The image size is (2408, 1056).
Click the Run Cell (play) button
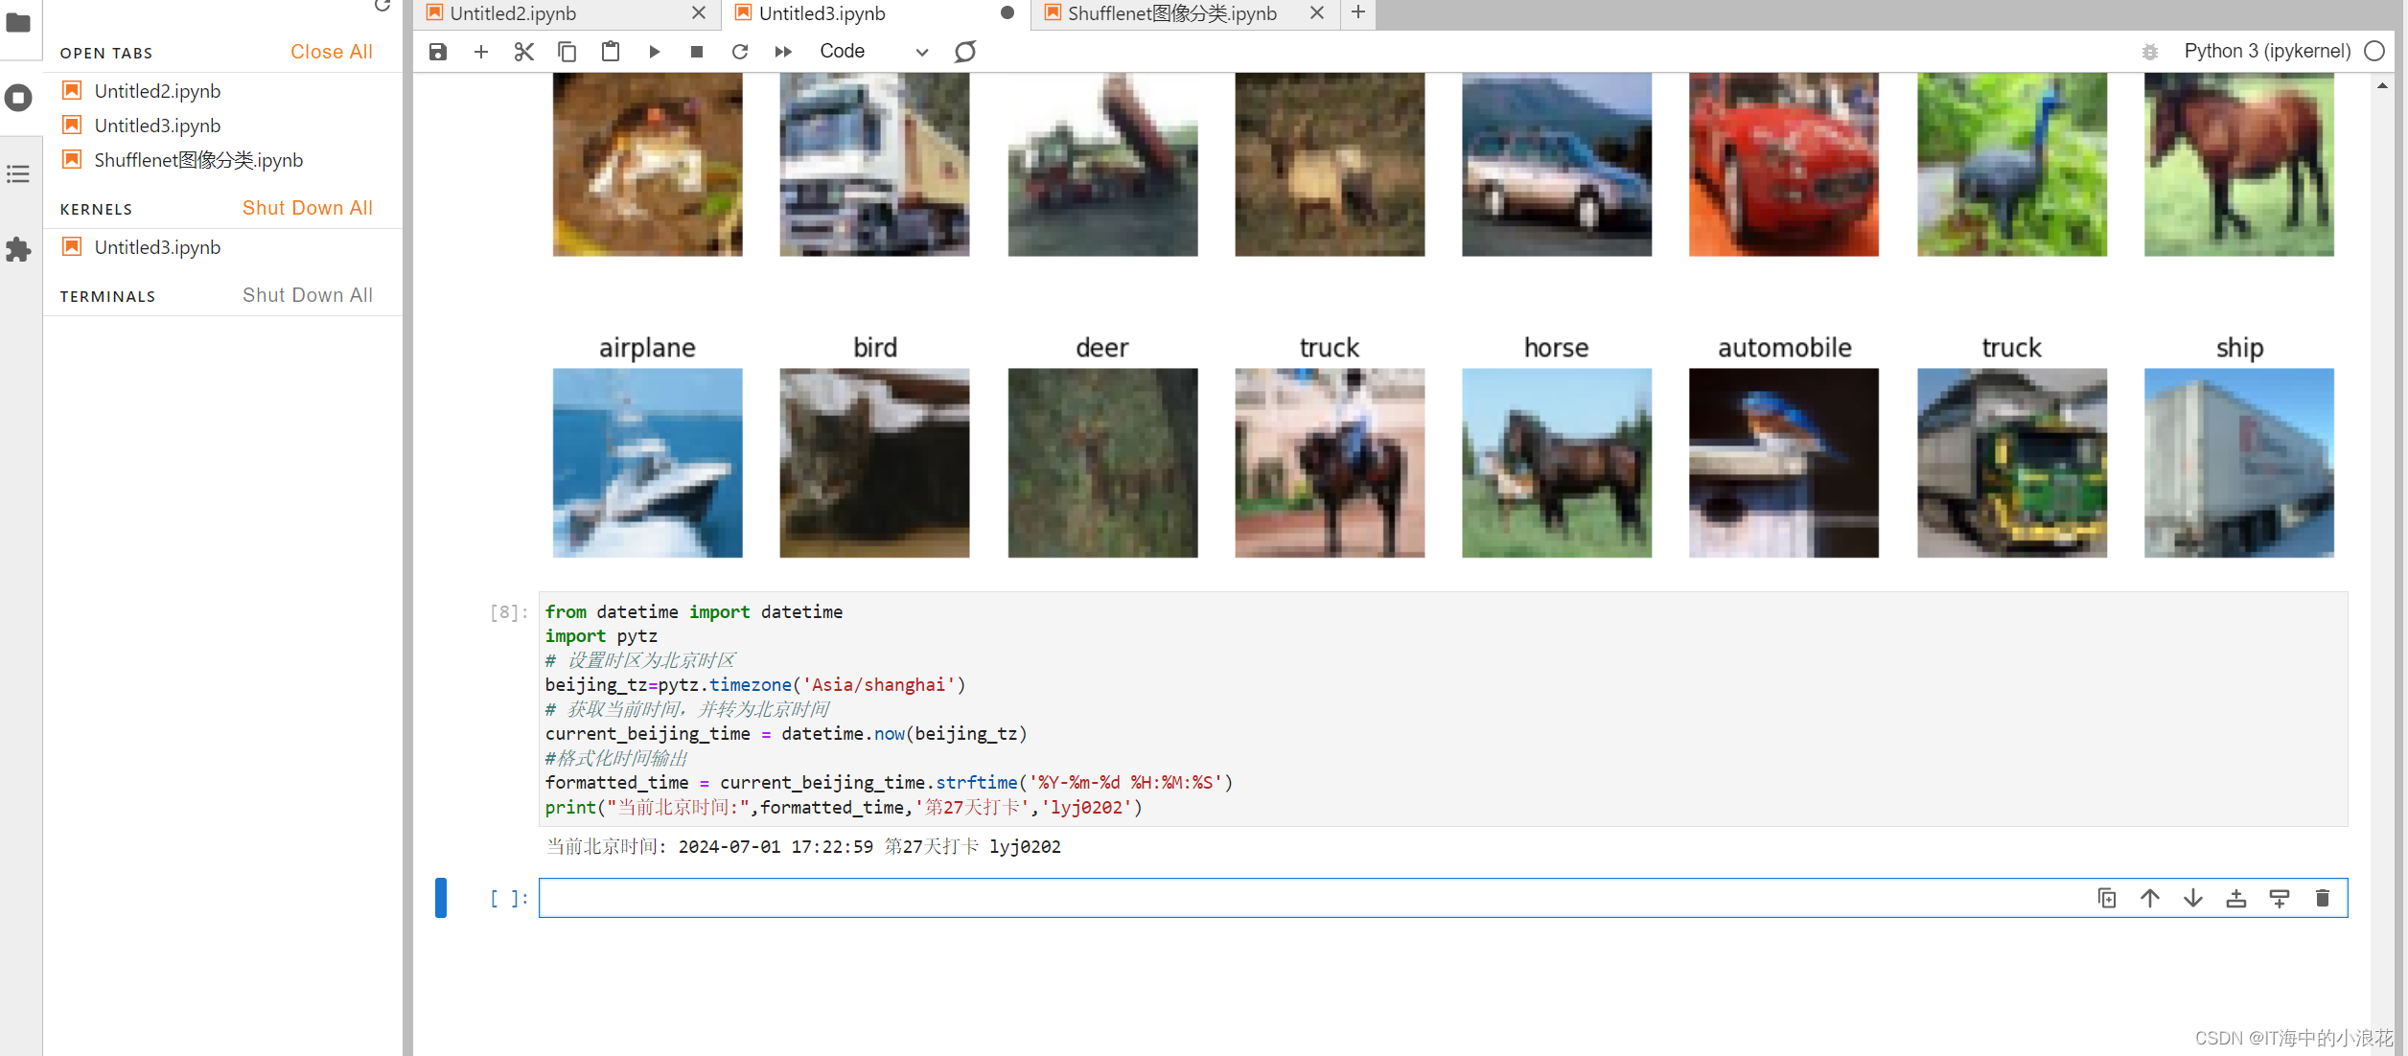pyautogui.click(x=653, y=52)
